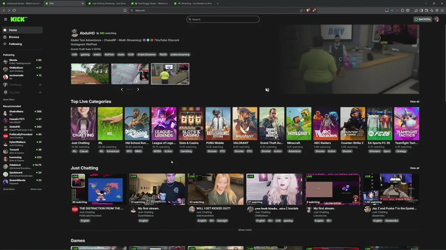Open the Minecraft category card
This screenshot has height=250, width=446.
click(x=299, y=124)
